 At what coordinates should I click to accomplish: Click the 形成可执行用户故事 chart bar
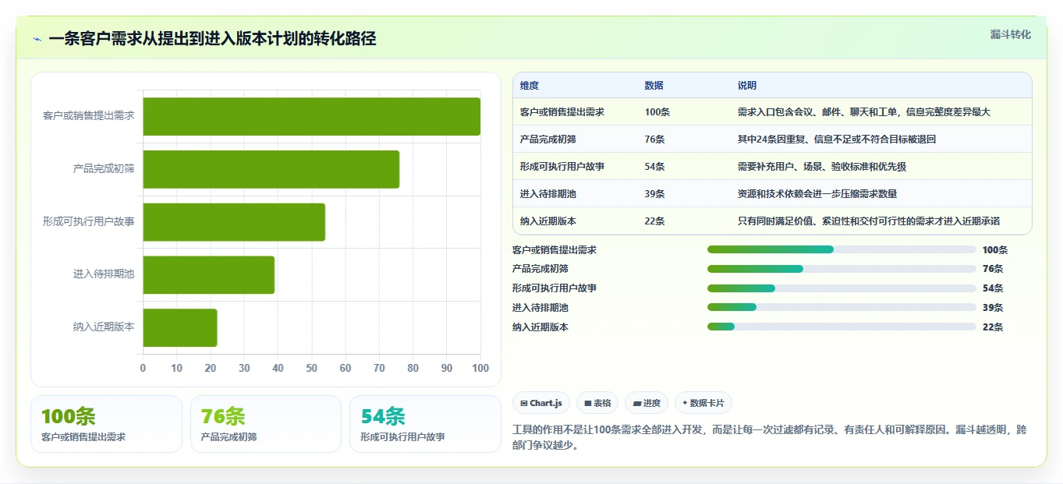234,222
